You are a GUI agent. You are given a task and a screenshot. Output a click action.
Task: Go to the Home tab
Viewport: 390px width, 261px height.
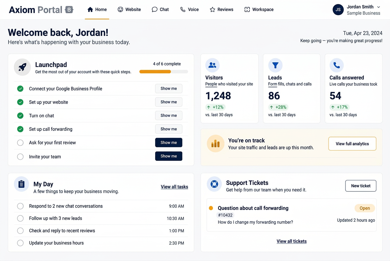coord(97,10)
